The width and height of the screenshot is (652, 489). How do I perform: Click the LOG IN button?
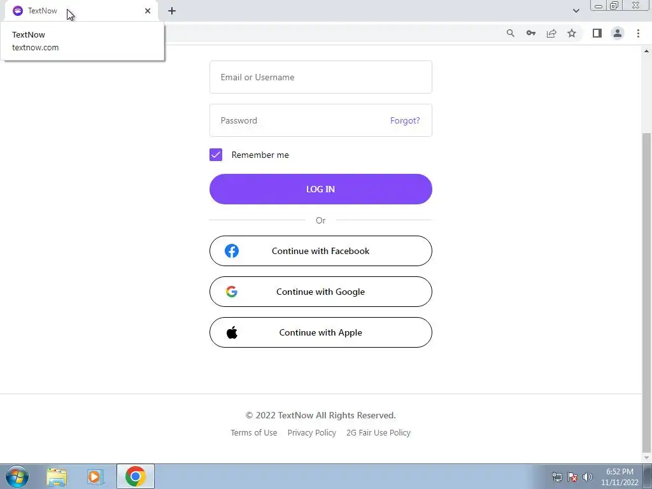[321, 188]
